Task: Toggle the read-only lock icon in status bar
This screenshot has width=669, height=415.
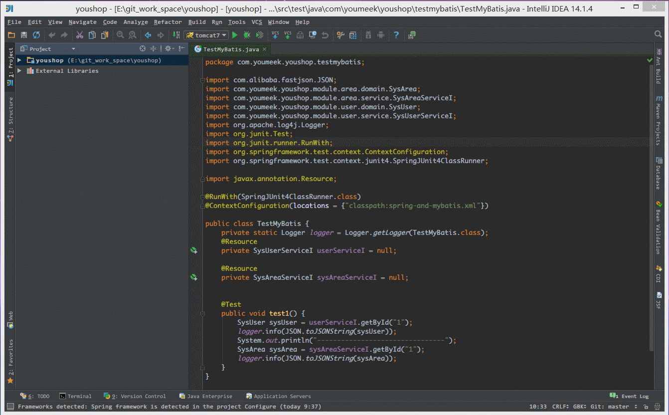Action: click(646, 407)
